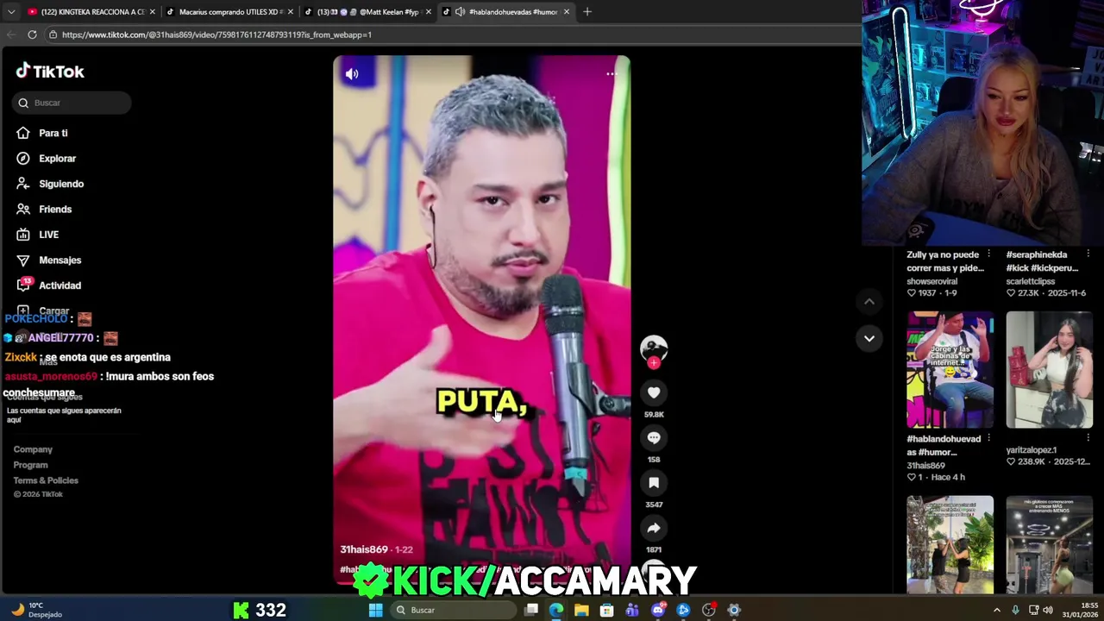Like the video with the heart icon
This screenshot has width=1104, height=621.
(x=654, y=393)
